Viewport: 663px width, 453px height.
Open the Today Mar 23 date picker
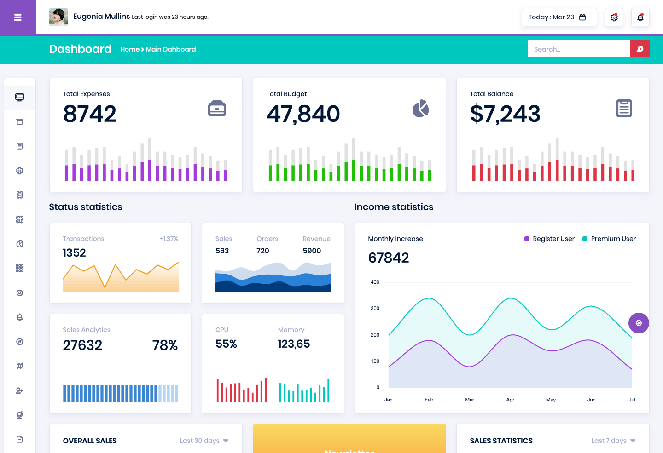(x=559, y=17)
